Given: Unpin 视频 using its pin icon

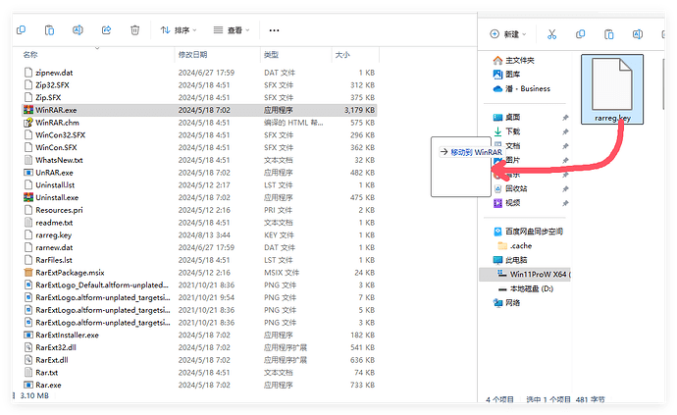Looking at the screenshot, I should 565,203.
